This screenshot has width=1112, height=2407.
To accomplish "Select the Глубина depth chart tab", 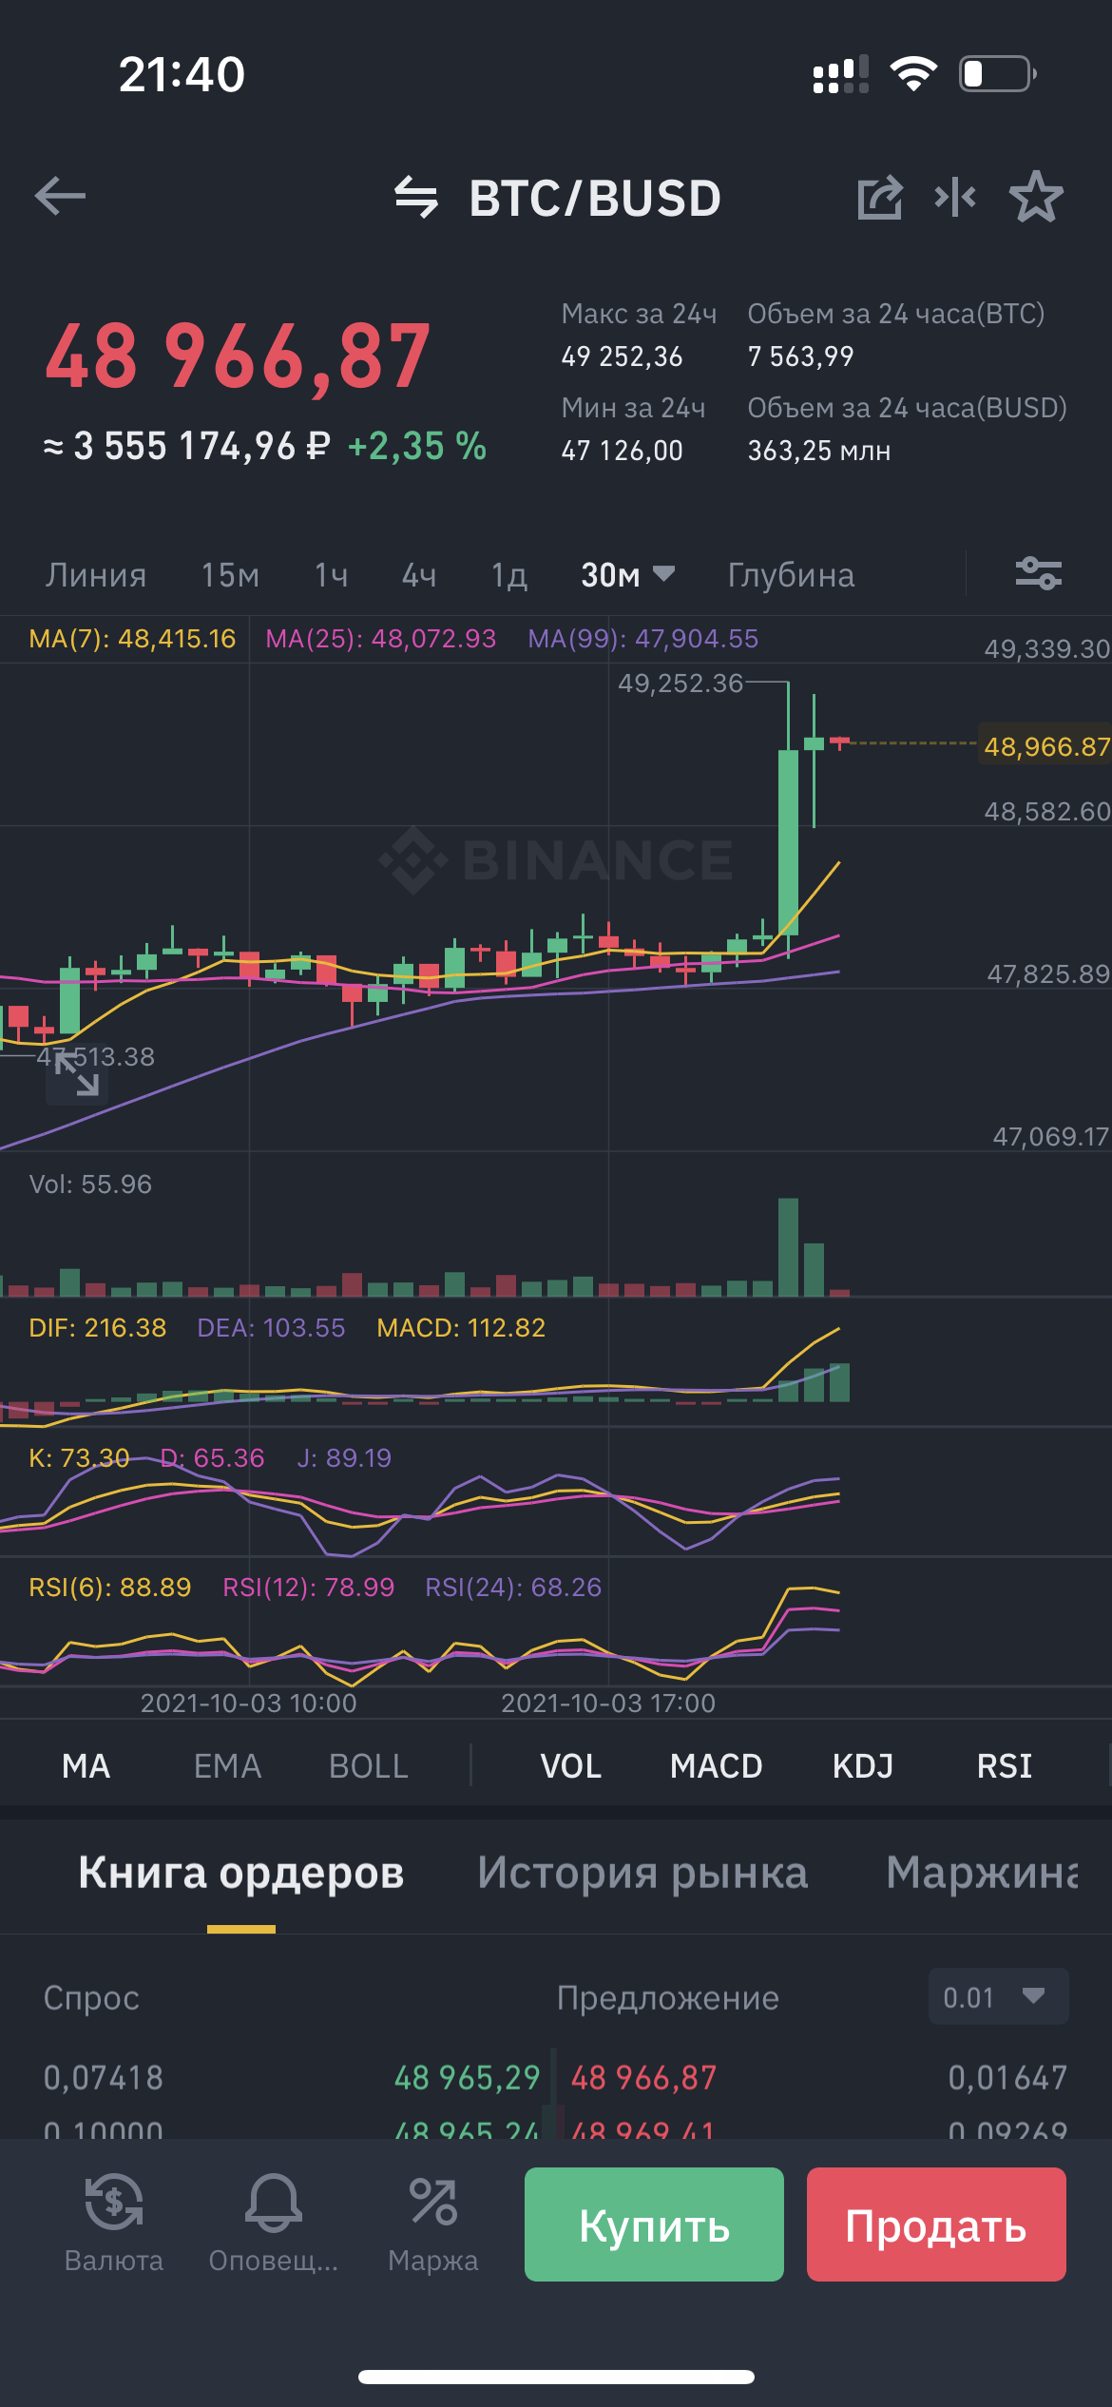I will 791,575.
